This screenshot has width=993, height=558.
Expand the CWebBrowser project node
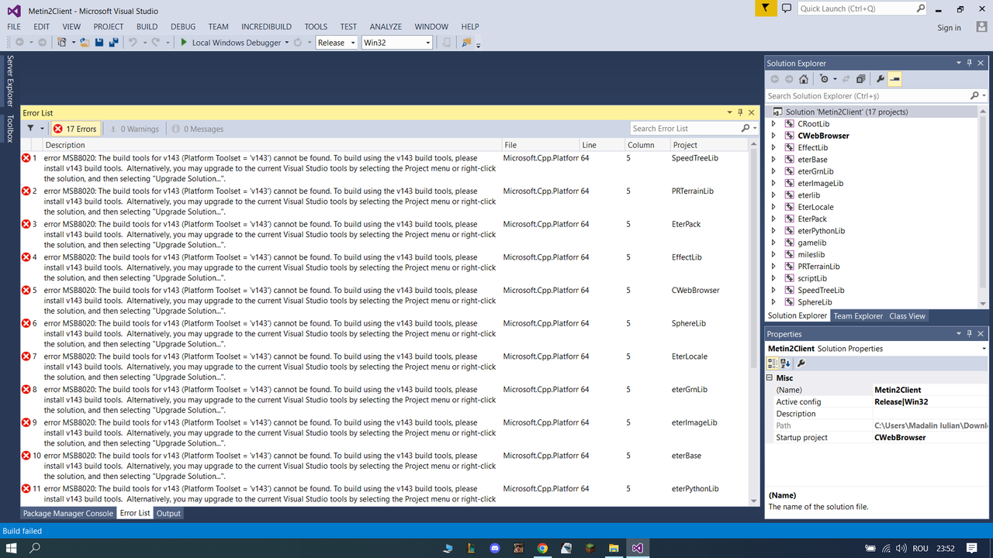coord(773,136)
